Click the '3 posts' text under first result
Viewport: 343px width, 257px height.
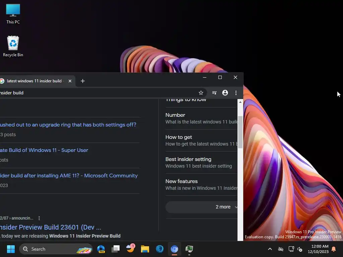[8, 135]
